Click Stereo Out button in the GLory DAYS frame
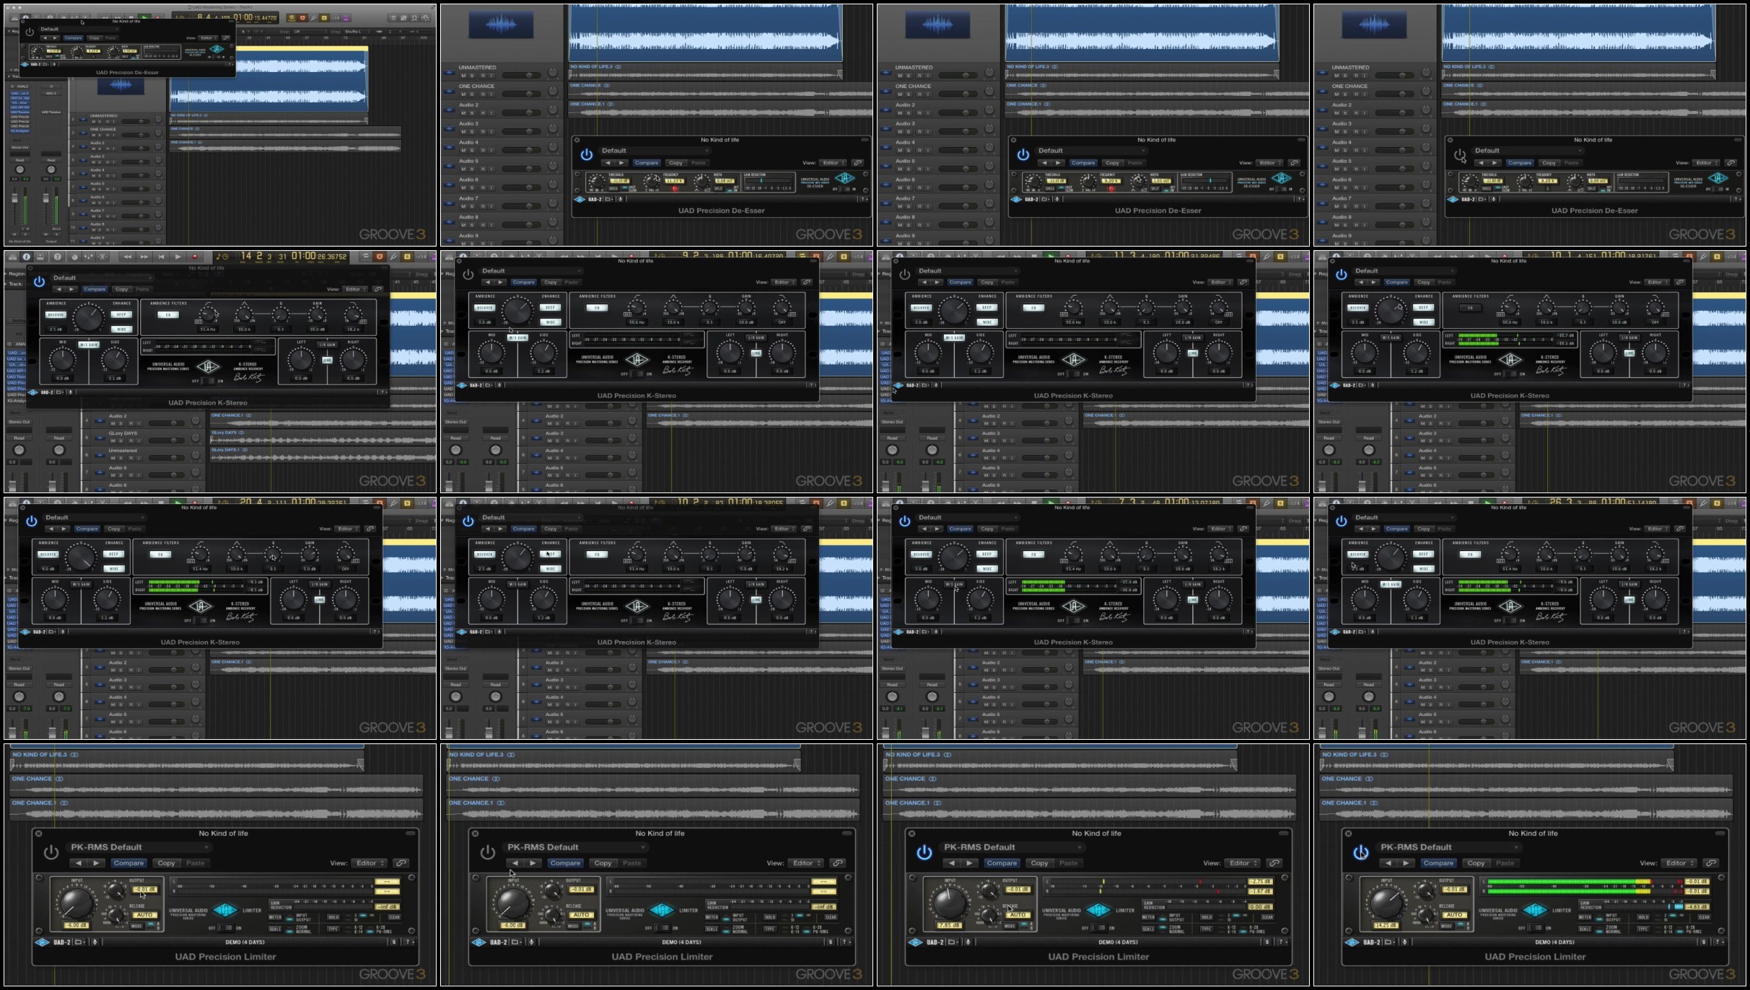Viewport: 1750px width, 990px height. tap(19, 422)
